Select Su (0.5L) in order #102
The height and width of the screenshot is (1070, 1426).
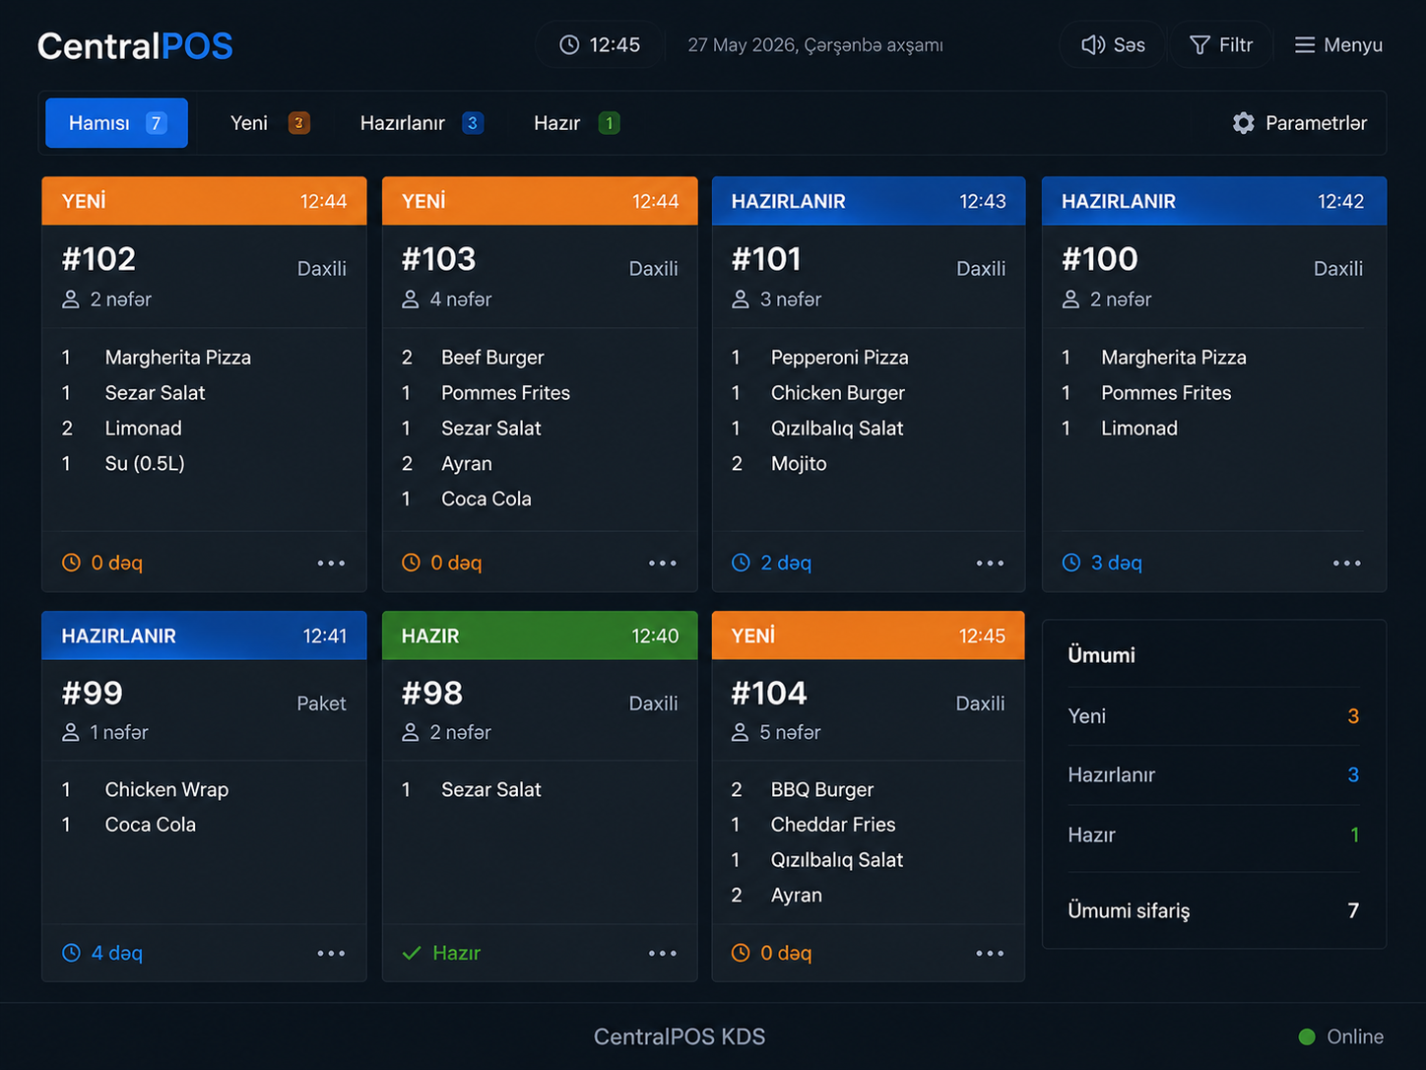[x=145, y=464]
